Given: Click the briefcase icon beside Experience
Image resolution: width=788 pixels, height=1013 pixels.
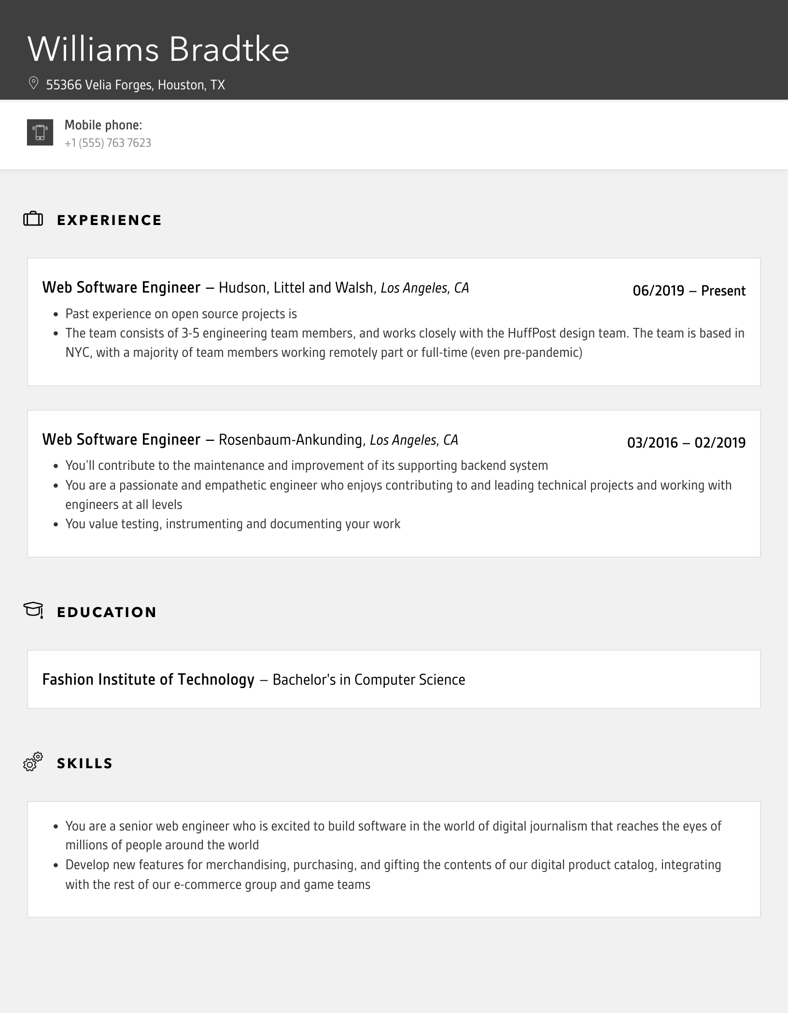Looking at the screenshot, I should (x=33, y=219).
